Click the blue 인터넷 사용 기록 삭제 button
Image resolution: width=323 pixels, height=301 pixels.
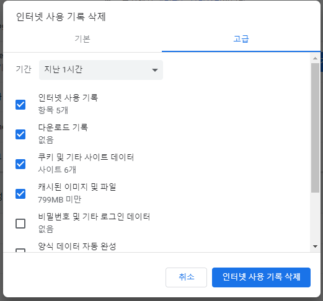(x=261, y=277)
